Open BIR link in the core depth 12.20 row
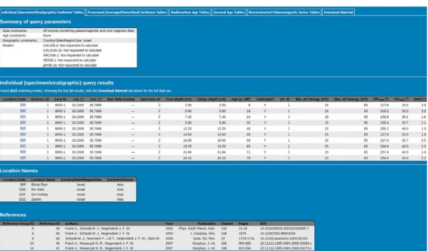 23,128
